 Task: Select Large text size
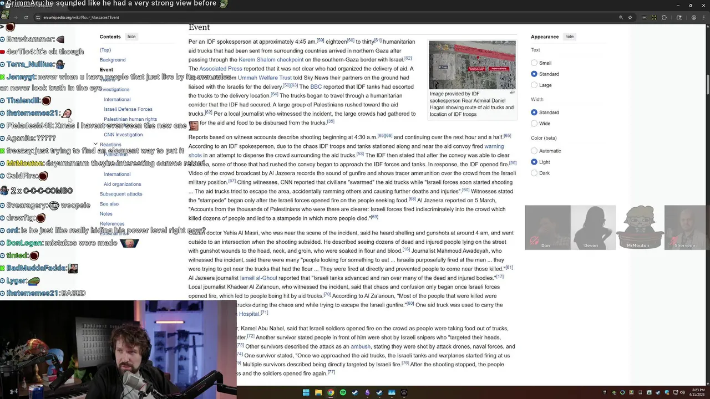click(x=534, y=85)
